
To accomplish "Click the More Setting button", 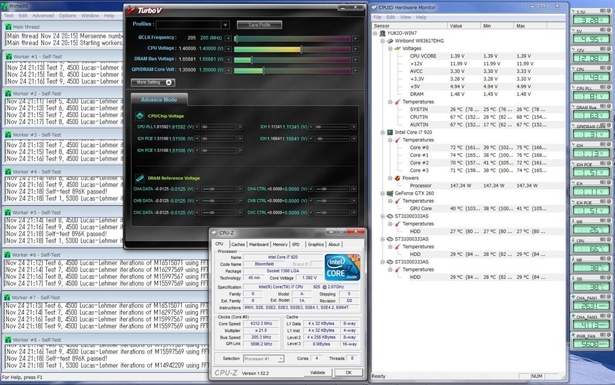I will tap(153, 82).
